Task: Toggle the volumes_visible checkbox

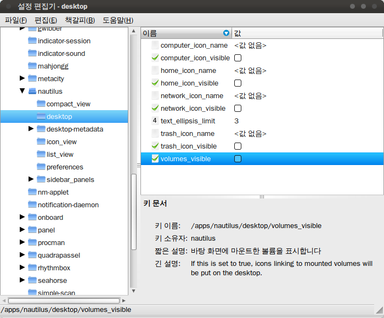Action: pos(238,159)
